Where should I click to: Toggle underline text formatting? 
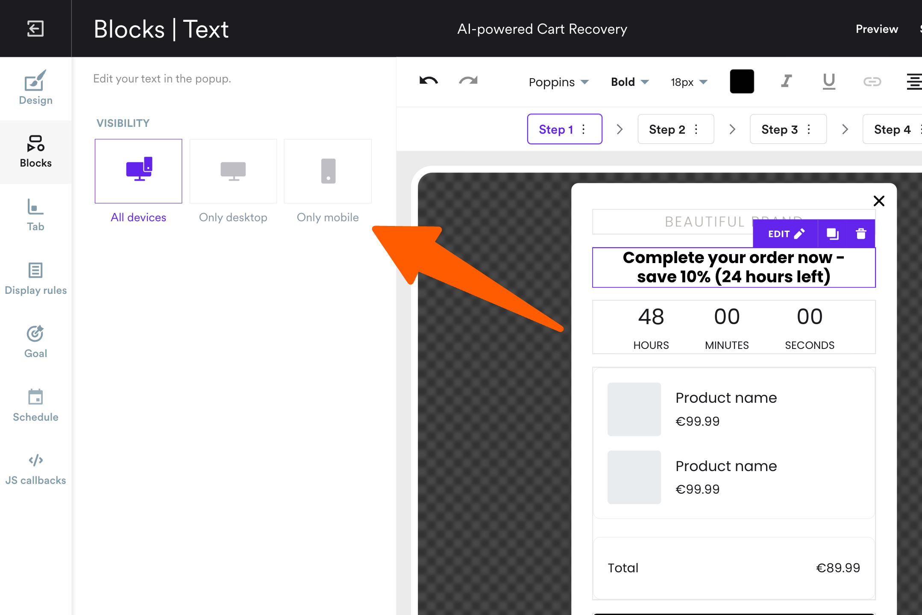click(829, 81)
